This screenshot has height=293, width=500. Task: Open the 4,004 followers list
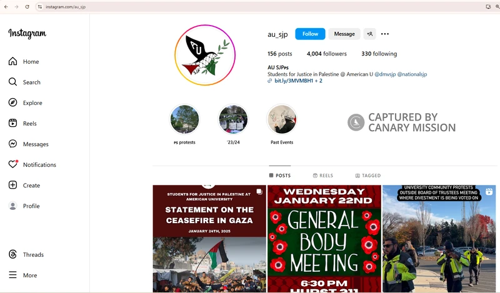point(326,54)
